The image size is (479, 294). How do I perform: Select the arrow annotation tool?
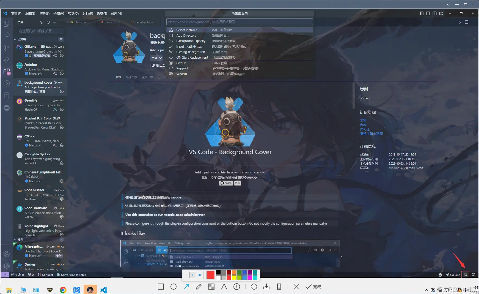tap(186, 287)
